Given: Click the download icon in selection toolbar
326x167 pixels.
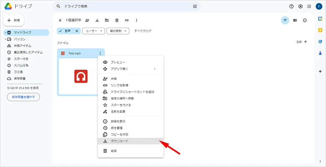Looking at the screenshot, I should (x=97, y=20).
